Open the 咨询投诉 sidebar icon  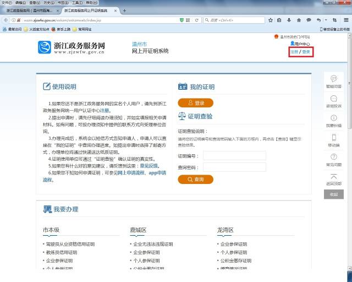click(334, 101)
